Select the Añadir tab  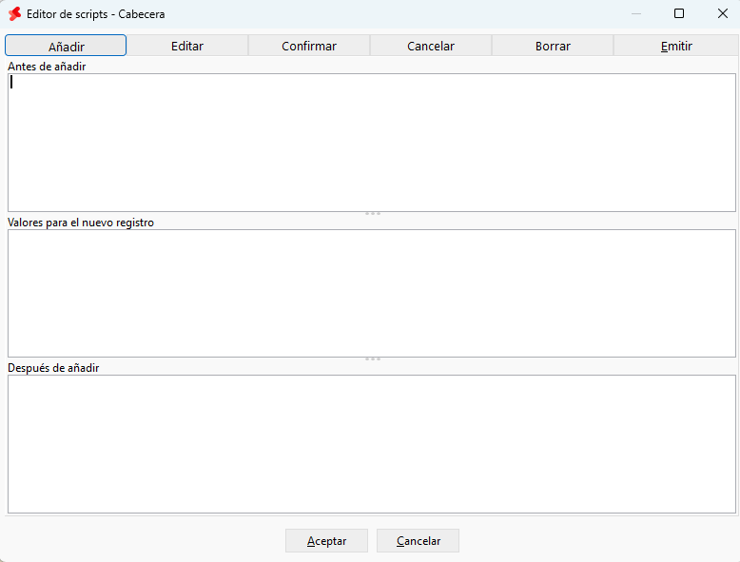coord(66,46)
